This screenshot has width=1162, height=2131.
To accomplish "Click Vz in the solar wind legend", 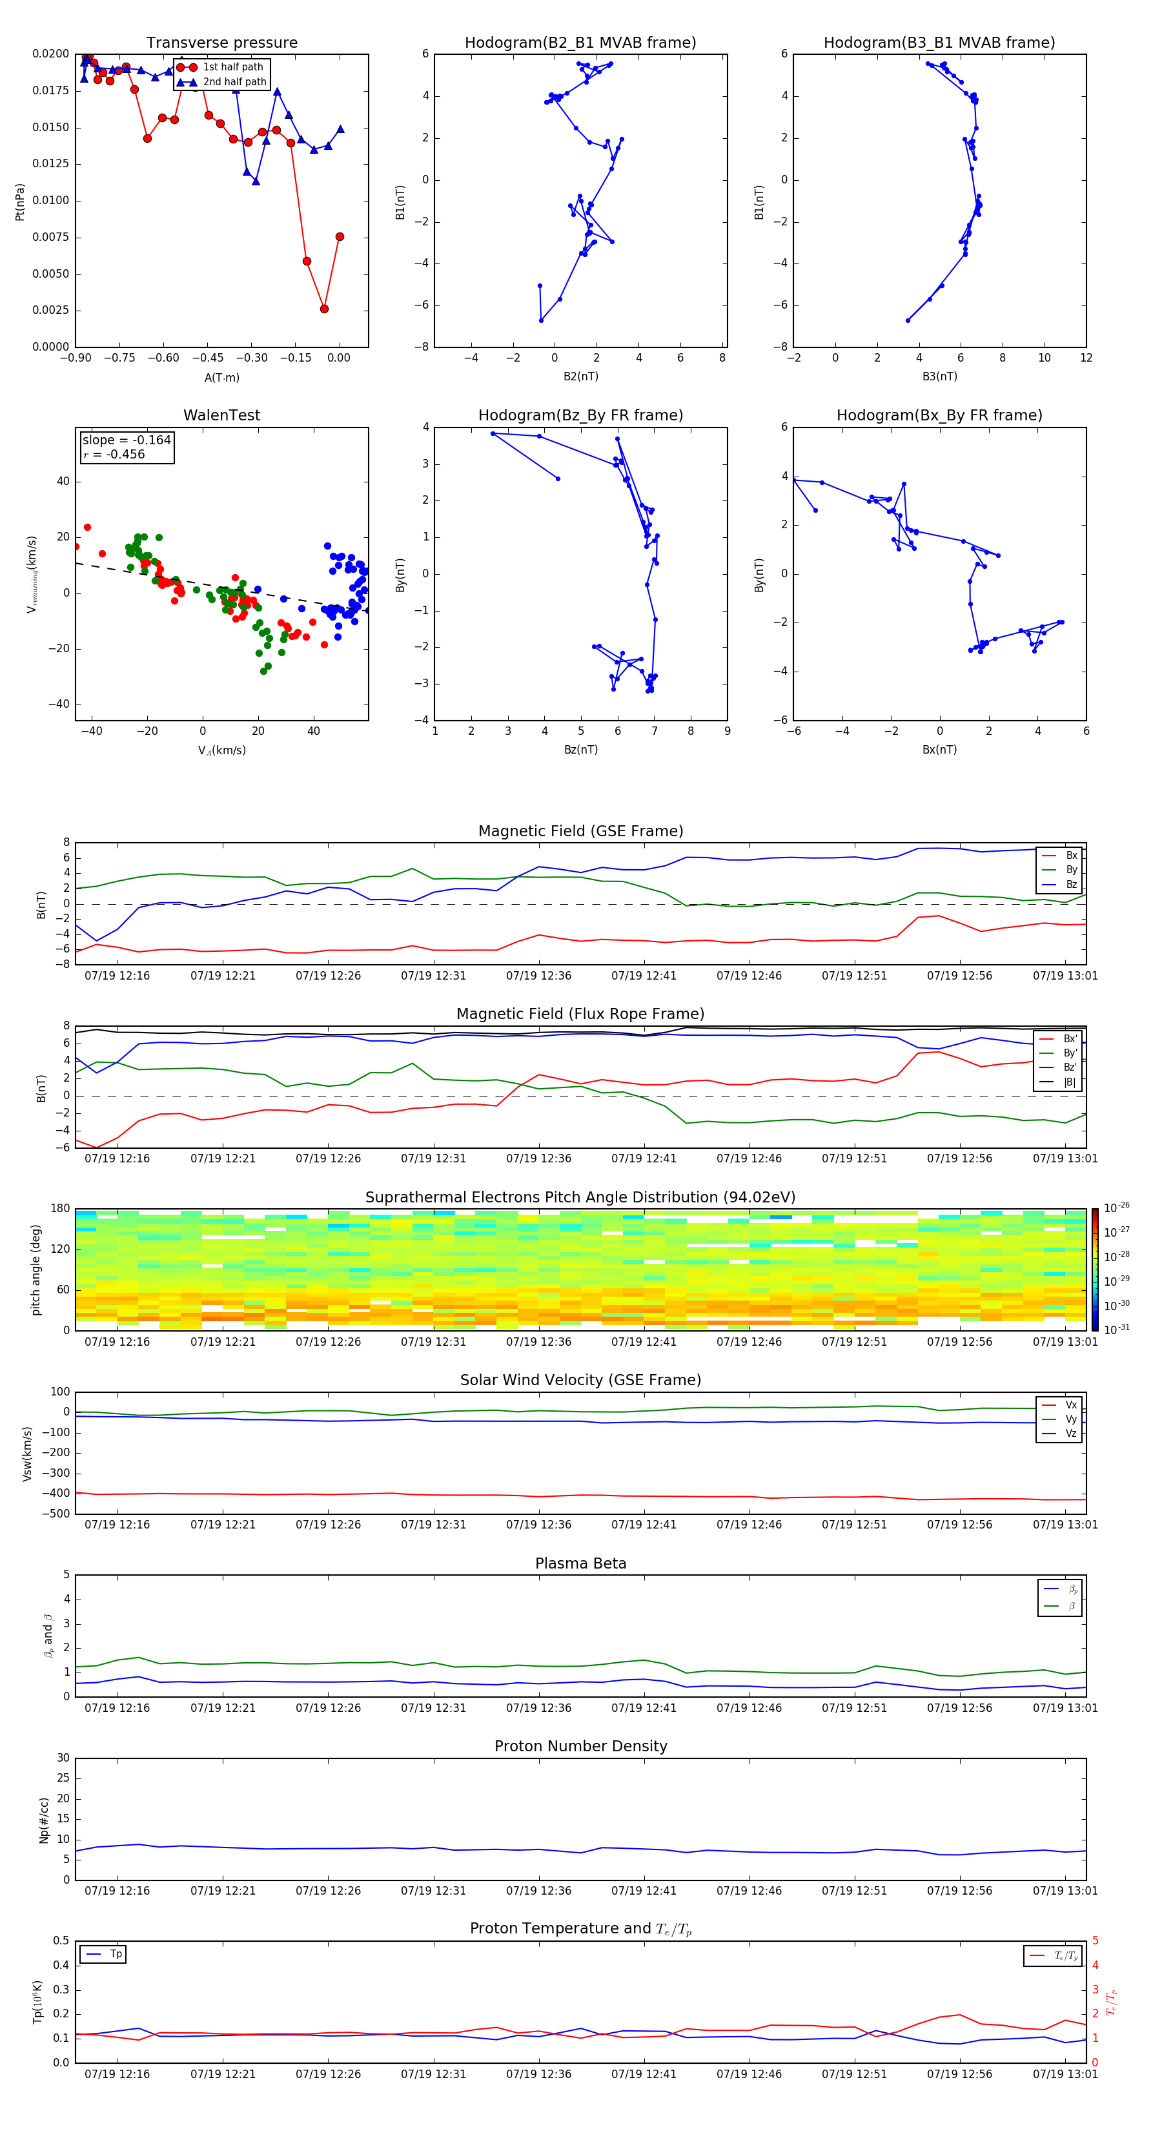I will click(x=1059, y=1434).
